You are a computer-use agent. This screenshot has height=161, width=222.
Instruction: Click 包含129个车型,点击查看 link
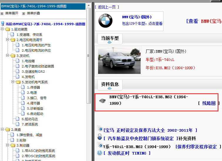(x=142, y=23)
